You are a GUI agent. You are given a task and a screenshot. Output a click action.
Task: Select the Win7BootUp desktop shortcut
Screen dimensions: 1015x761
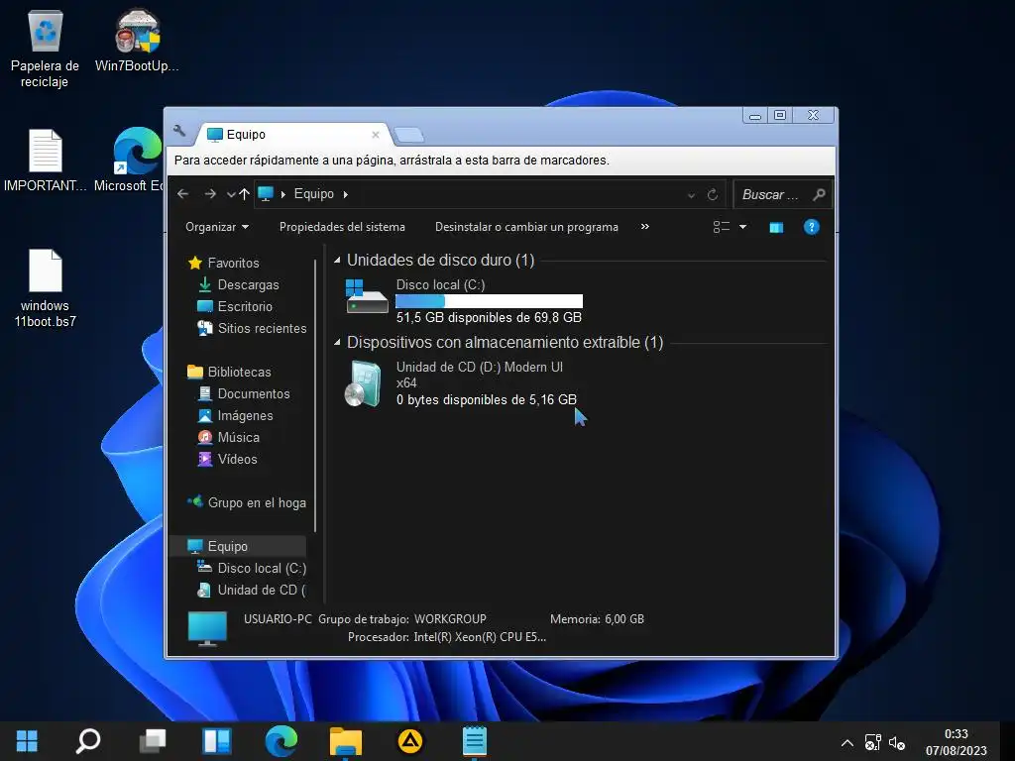click(x=137, y=40)
